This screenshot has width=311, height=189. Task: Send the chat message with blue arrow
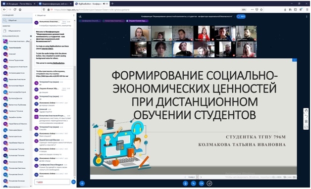[73, 182]
